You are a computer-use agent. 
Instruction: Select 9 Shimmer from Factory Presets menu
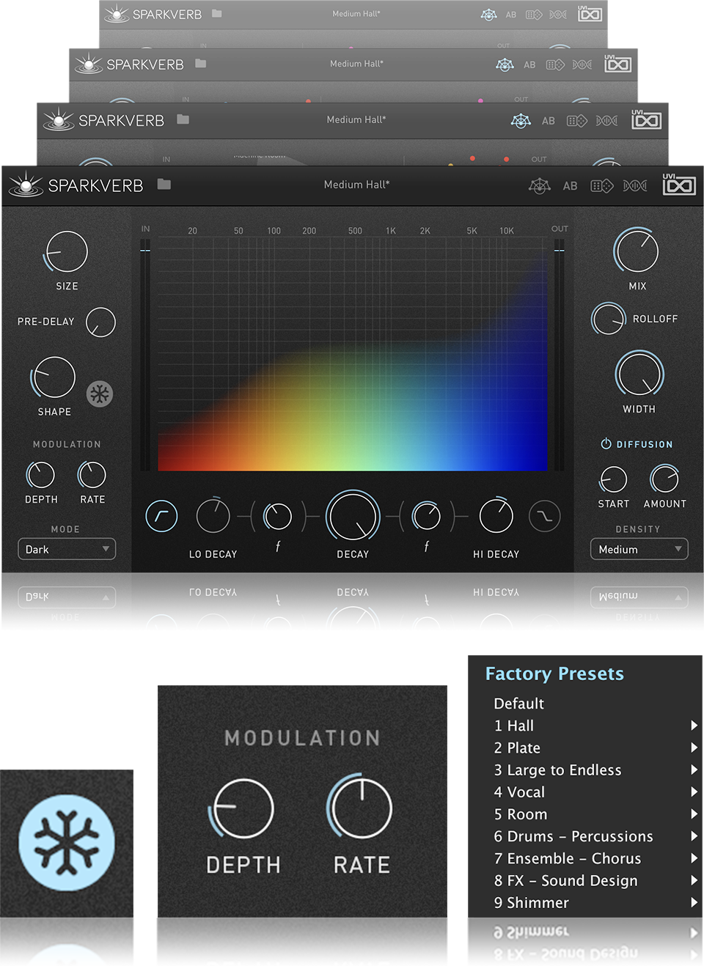click(531, 903)
